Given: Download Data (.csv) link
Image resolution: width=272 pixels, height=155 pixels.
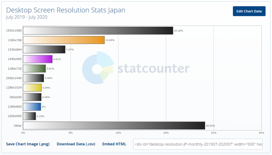Looking at the screenshot, I should coord(76,144).
